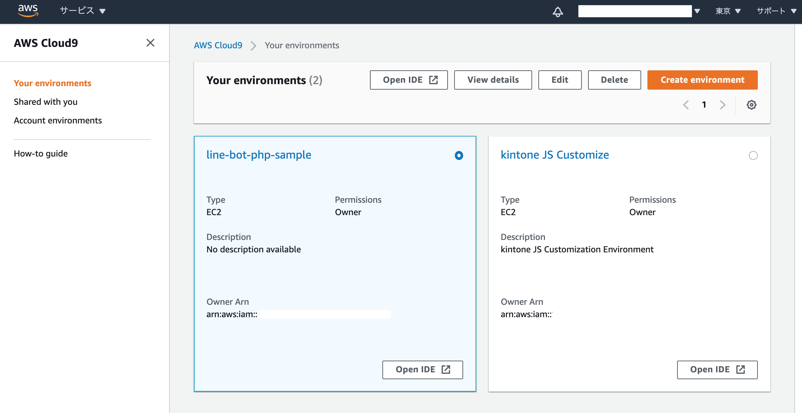The width and height of the screenshot is (802, 413).
Task: Click the AWS Cloud9 breadcrumb link
Action: click(218, 45)
